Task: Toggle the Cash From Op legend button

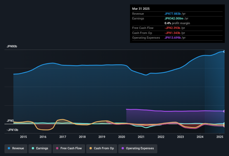Action: [x=102, y=148]
